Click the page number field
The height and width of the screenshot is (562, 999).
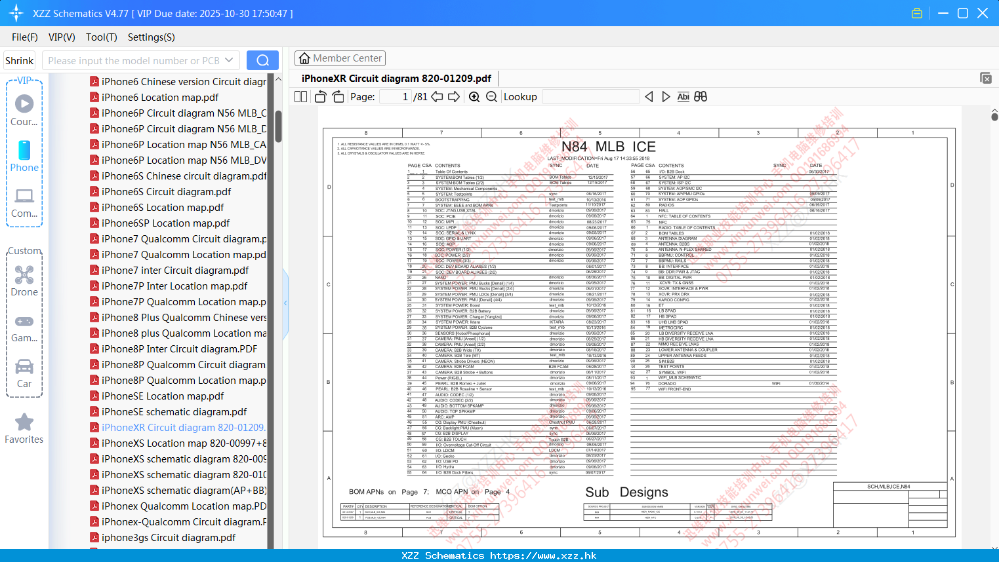click(396, 97)
